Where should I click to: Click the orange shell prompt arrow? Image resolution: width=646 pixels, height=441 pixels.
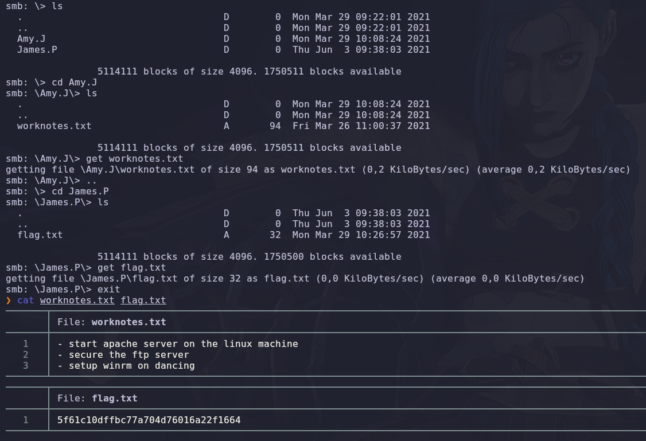9,300
